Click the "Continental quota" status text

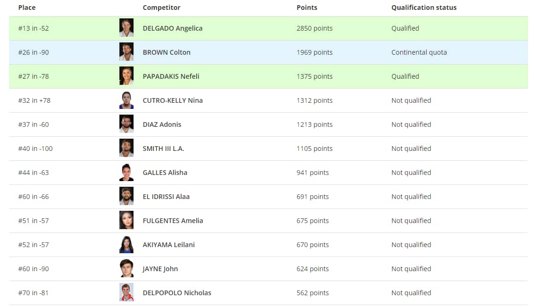(x=419, y=52)
